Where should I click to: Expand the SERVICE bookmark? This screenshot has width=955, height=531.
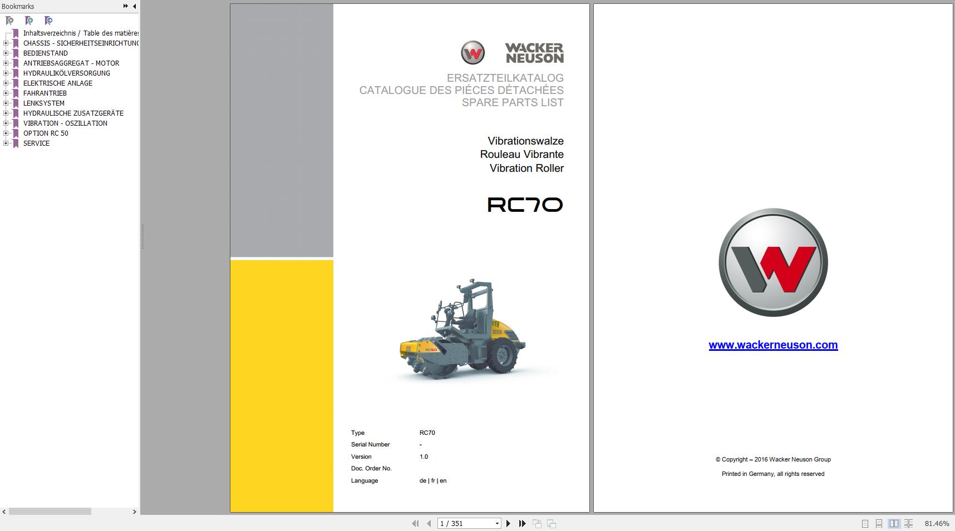[6, 143]
